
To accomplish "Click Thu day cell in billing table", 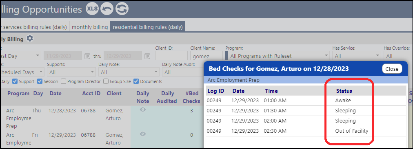I will (36, 111).
